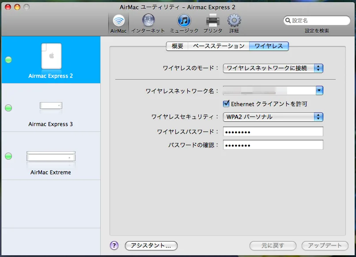This screenshot has height=257, width=356.
Task: Toggle Ethernet クライアントを許可 checkbox
Action: [x=227, y=104]
